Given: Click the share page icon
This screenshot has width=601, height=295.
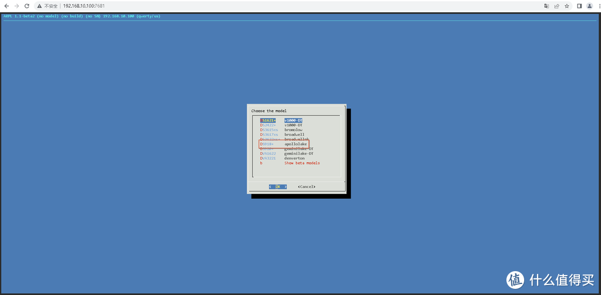Looking at the screenshot, I should pos(557,6).
